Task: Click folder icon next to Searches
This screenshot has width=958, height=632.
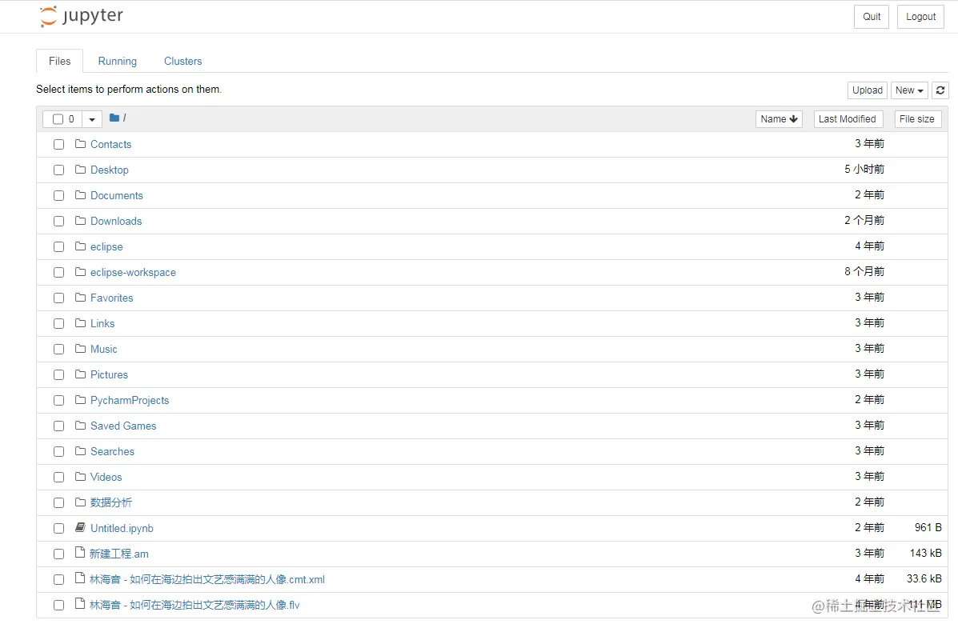Action: coord(80,452)
